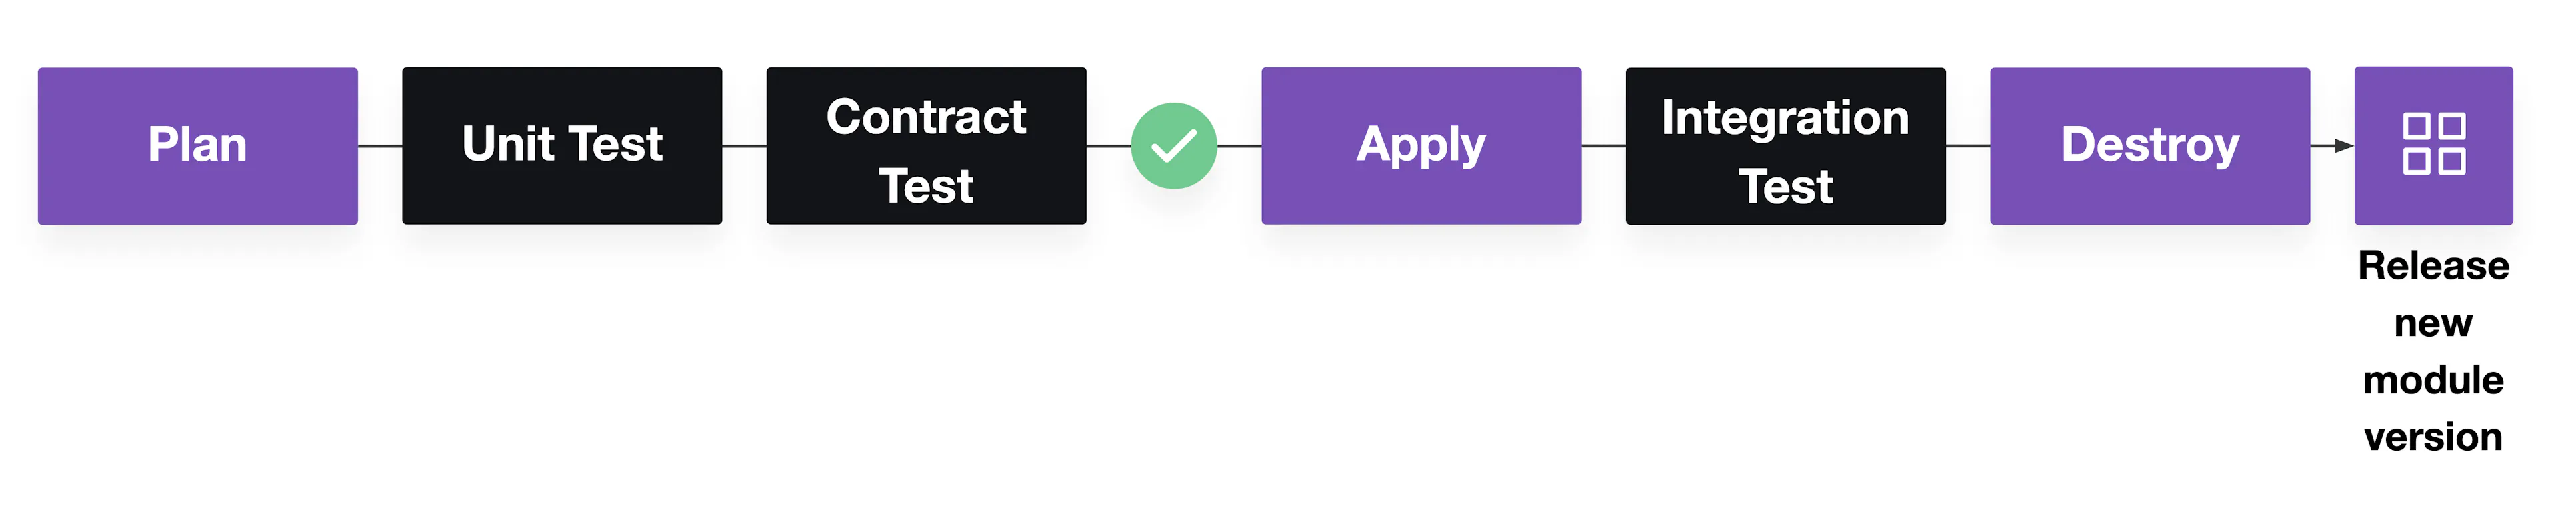This screenshot has width=2560, height=520.
Task: Select the purple Plan stage box
Action: 198,146
